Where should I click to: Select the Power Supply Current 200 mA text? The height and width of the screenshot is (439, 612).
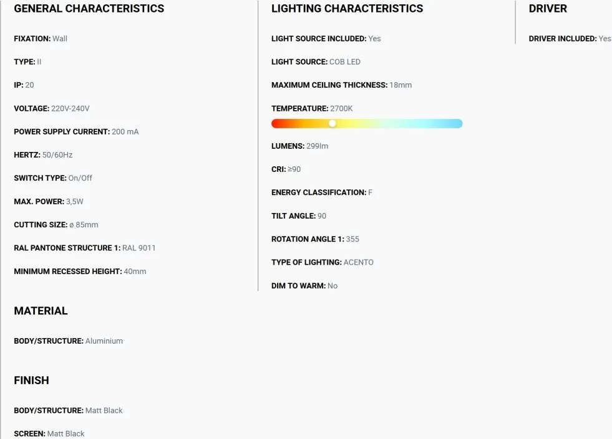(x=76, y=131)
